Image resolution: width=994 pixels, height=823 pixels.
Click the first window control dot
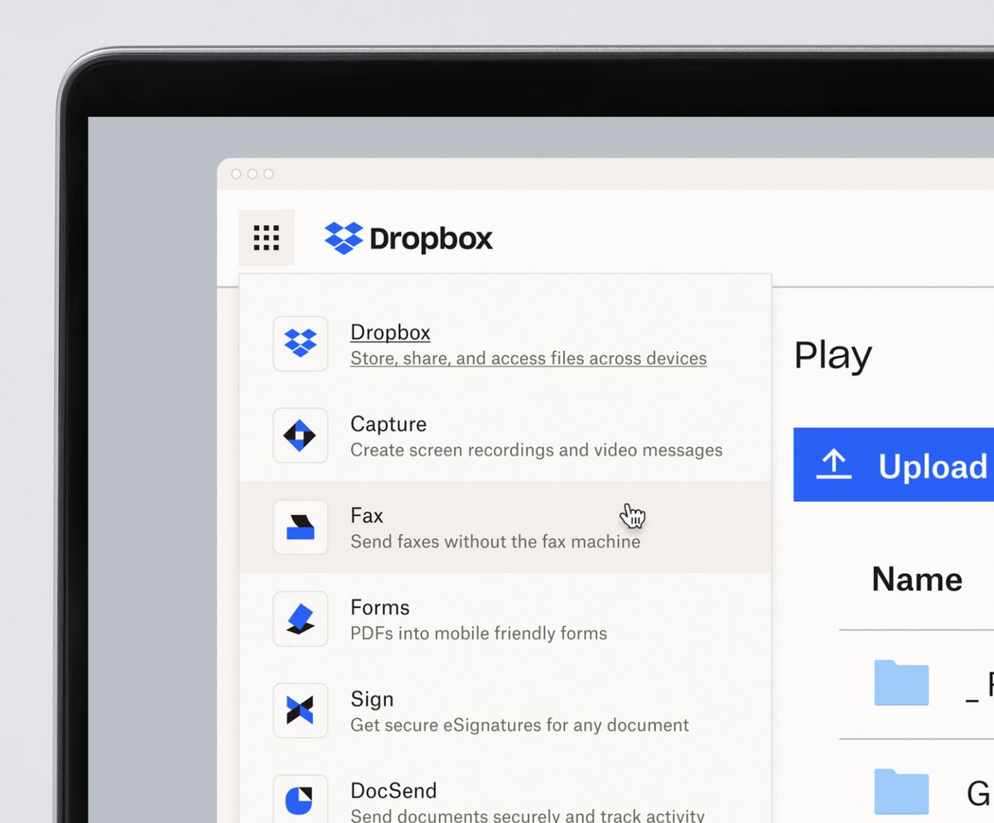pos(237,174)
